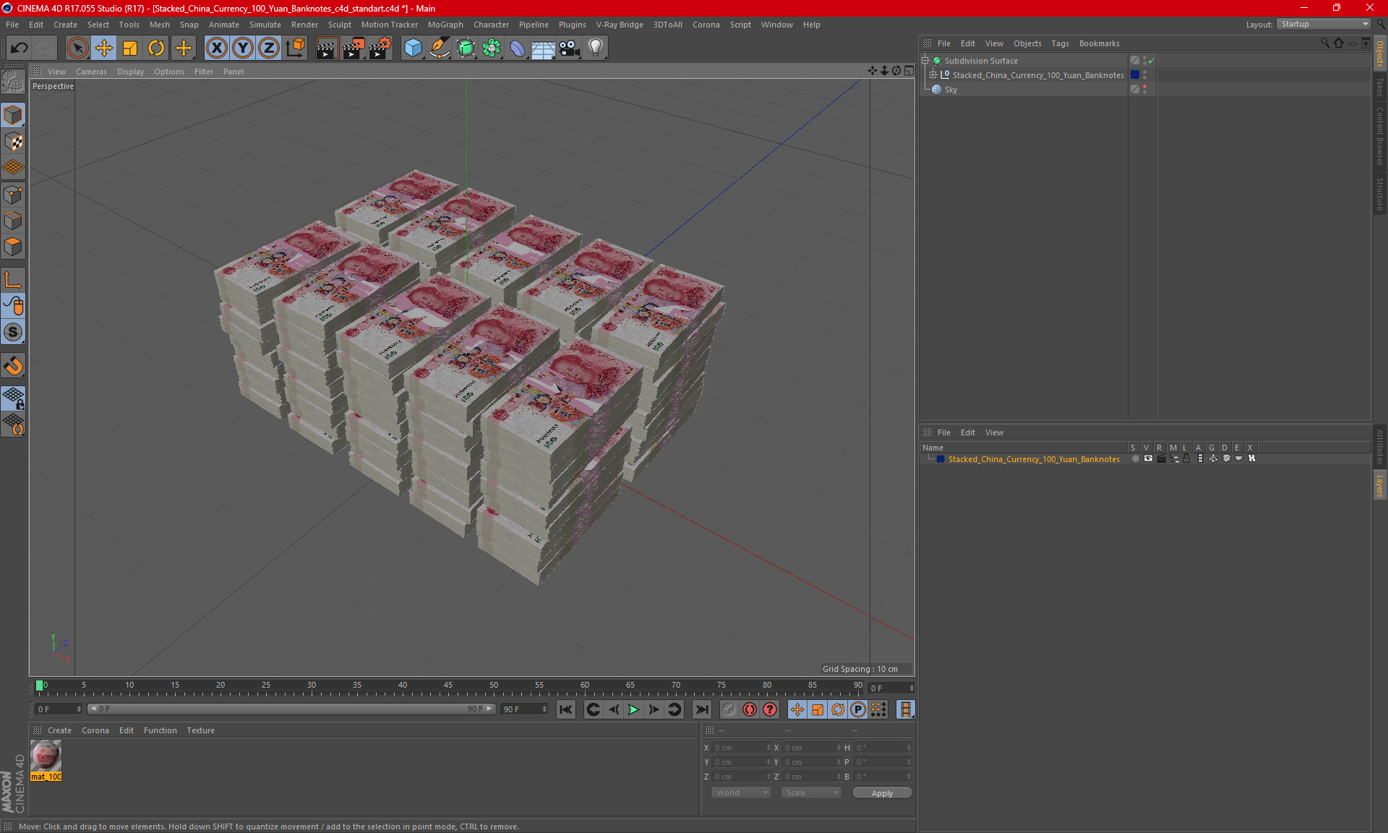Toggle layer Lock icon
This screenshot has width=1388, height=833.
[1186, 458]
